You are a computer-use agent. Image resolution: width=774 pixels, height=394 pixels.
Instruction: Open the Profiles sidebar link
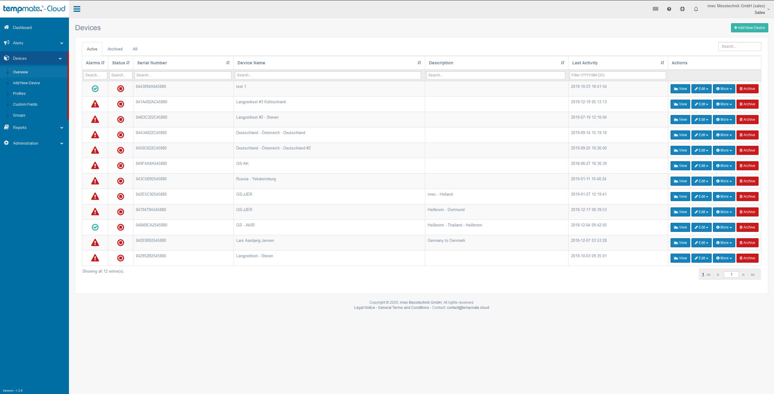pyautogui.click(x=19, y=94)
